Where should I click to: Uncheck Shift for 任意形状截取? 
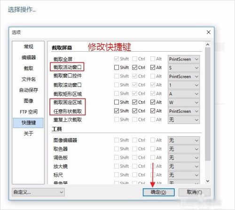[117, 111]
